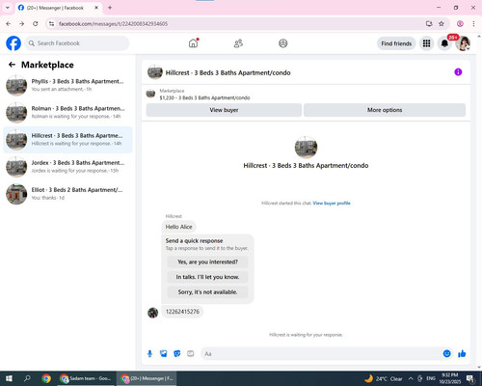Focus the Search Facebook field
482x386 pixels.
[77, 43]
